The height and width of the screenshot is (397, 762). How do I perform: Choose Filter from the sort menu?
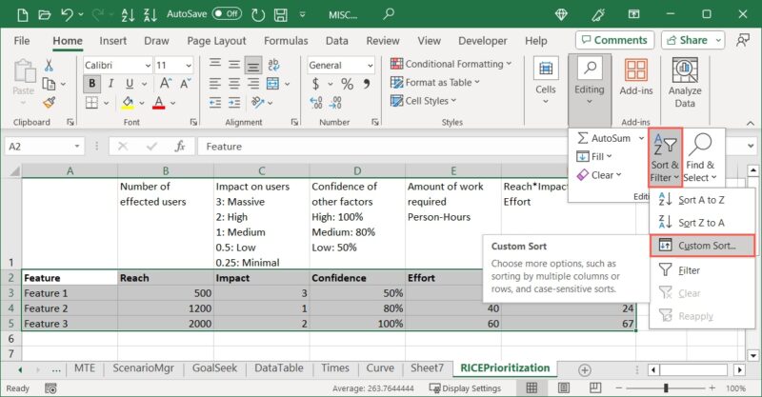point(702,270)
